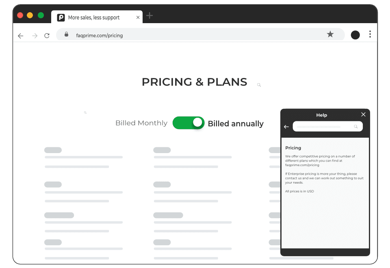Open a new tab with plus
This screenshot has width=390, height=268.
(149, 16)
